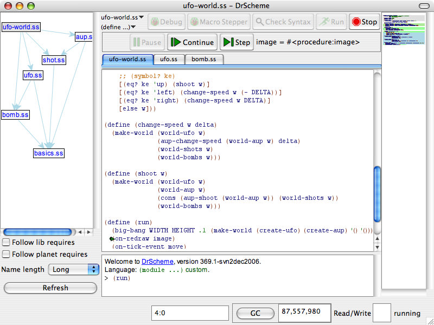
Task: Open the Macro Stepper
Action: point(219,22)
